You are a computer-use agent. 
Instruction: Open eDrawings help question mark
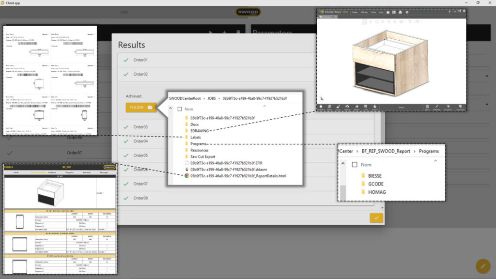tap(449, 12)
